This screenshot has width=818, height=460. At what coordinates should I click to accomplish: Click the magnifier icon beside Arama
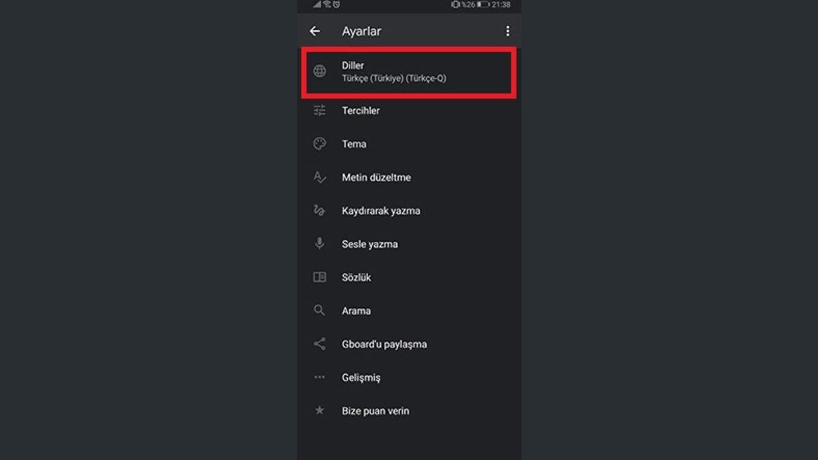(320, 311)
